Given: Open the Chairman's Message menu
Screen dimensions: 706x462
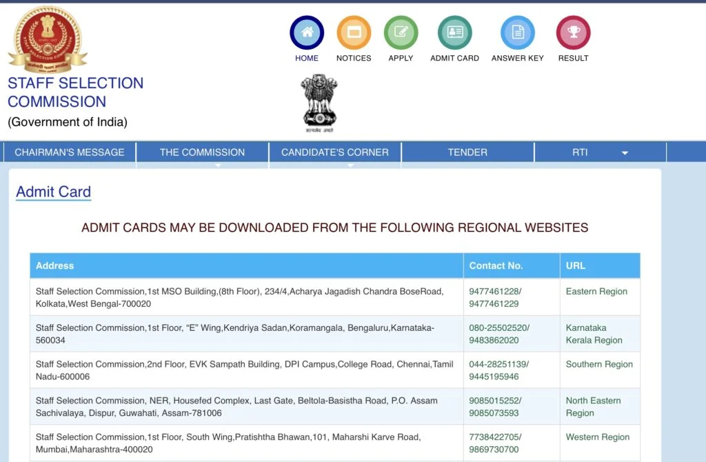Looking at the screenshot, I should click(70, 152).
